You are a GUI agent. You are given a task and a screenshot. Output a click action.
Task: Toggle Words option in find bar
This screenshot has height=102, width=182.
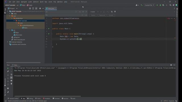click(x=83, y=12)
